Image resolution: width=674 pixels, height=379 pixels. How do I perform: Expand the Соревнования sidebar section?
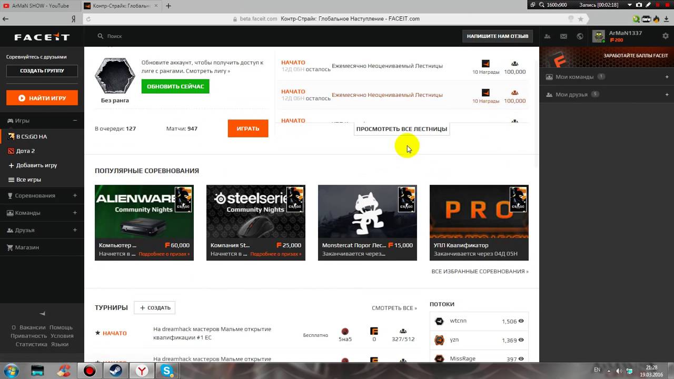pos(75,195)
